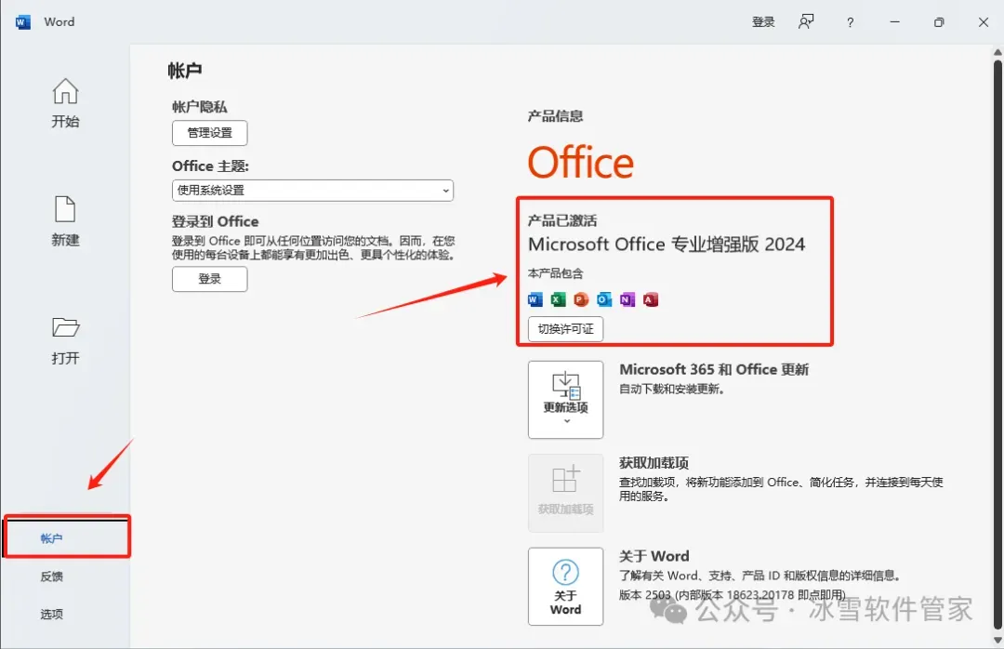This screenshot has width=1004, height=649.
Task: Click the vertical scrollbar track
Action: (997, 346)
